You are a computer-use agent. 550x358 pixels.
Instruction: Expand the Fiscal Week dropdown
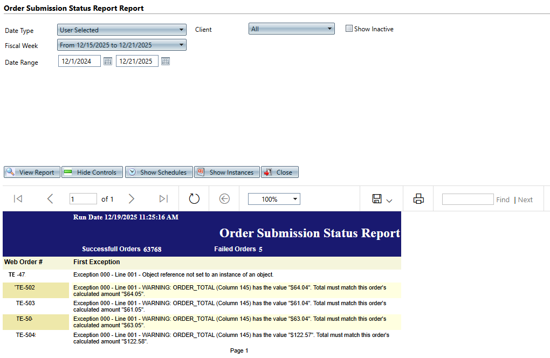[121, 45]
